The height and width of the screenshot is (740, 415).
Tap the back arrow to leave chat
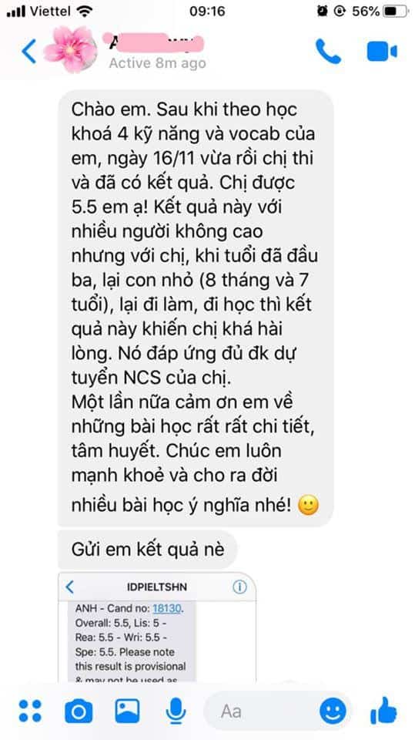[28, 51]
